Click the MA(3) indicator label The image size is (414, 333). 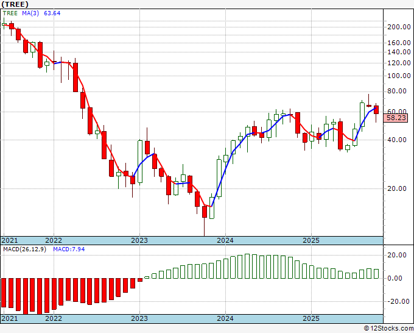30,13
